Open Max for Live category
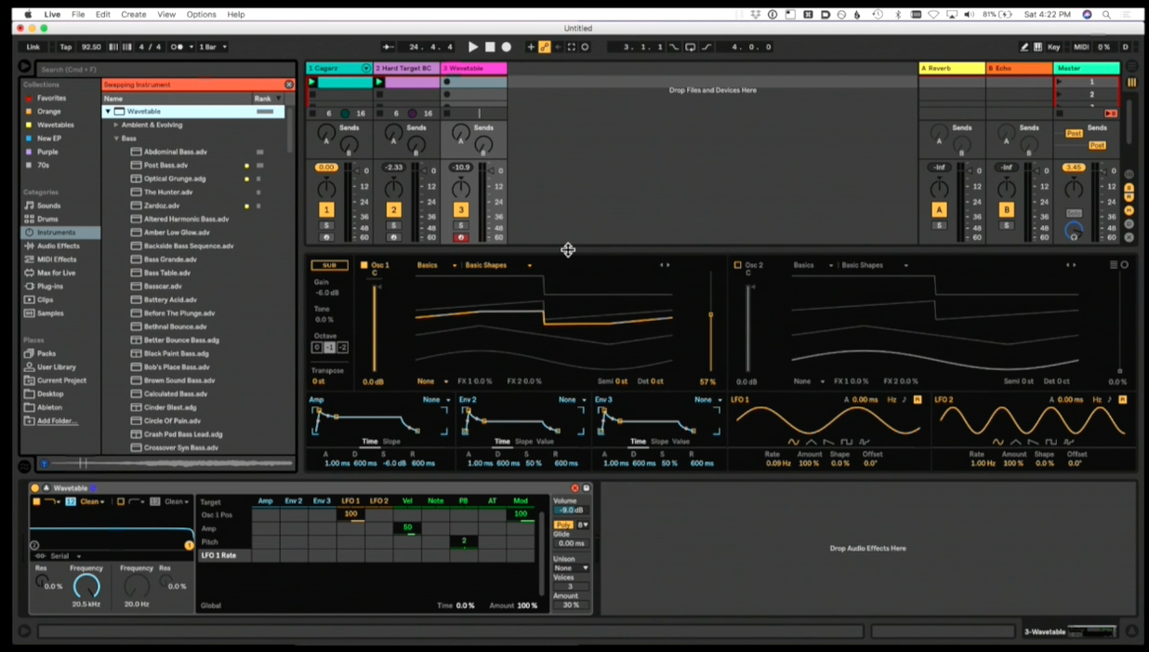The image size is (1149, 652). click(56, 273)
